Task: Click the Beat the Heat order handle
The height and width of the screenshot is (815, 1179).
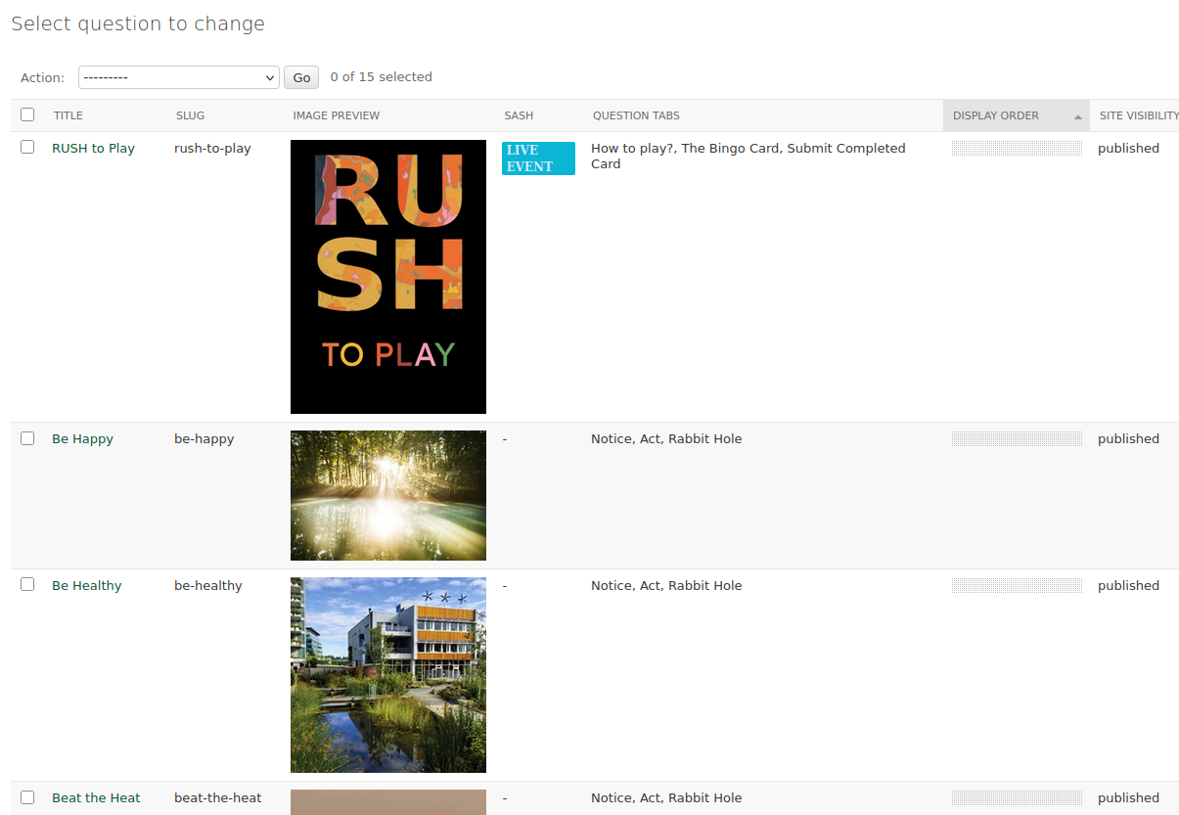Action: 1017,798
